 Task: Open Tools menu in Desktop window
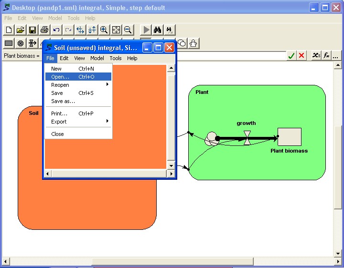coord(74,18)
